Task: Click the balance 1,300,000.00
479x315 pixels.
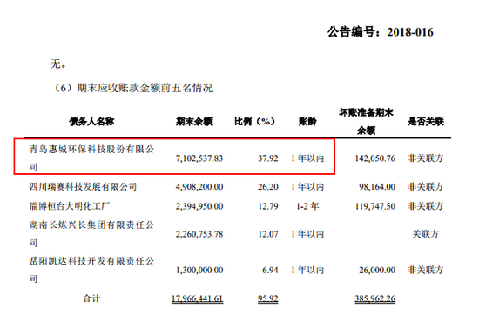Action: click(199, 270)
